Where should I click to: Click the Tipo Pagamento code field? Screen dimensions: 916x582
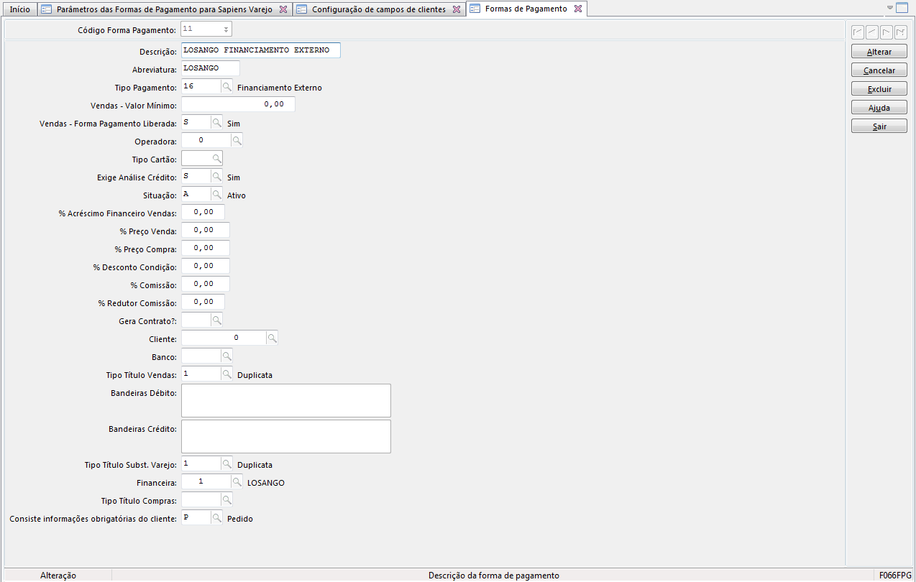(201, 86)
